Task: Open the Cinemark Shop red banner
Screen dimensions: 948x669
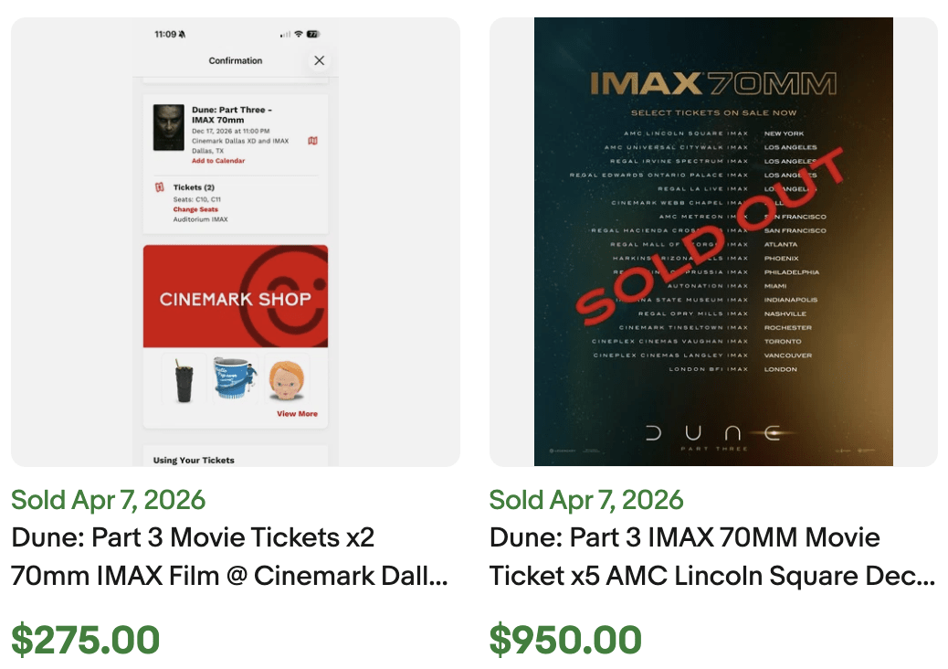Action: (x=236, y=296)
